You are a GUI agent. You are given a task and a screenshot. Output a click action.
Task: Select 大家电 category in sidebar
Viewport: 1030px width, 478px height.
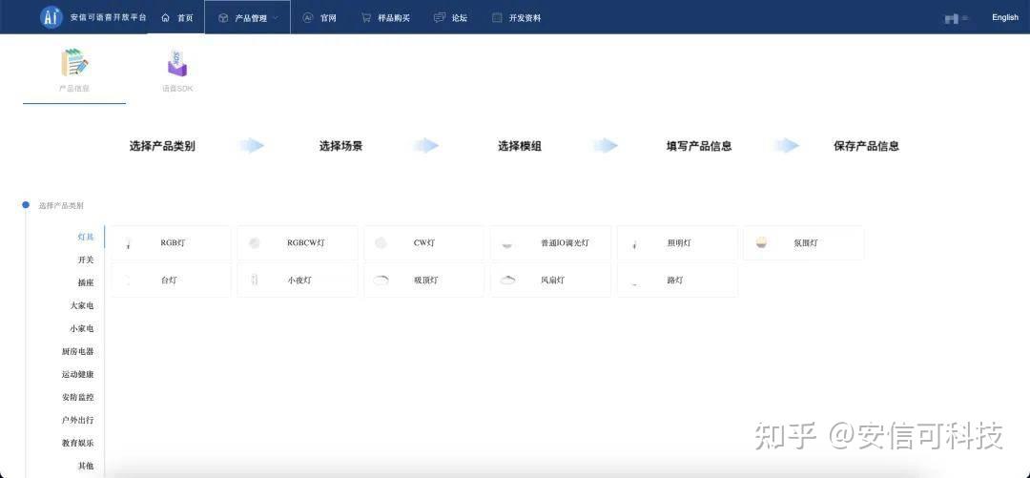click(81, 305)
